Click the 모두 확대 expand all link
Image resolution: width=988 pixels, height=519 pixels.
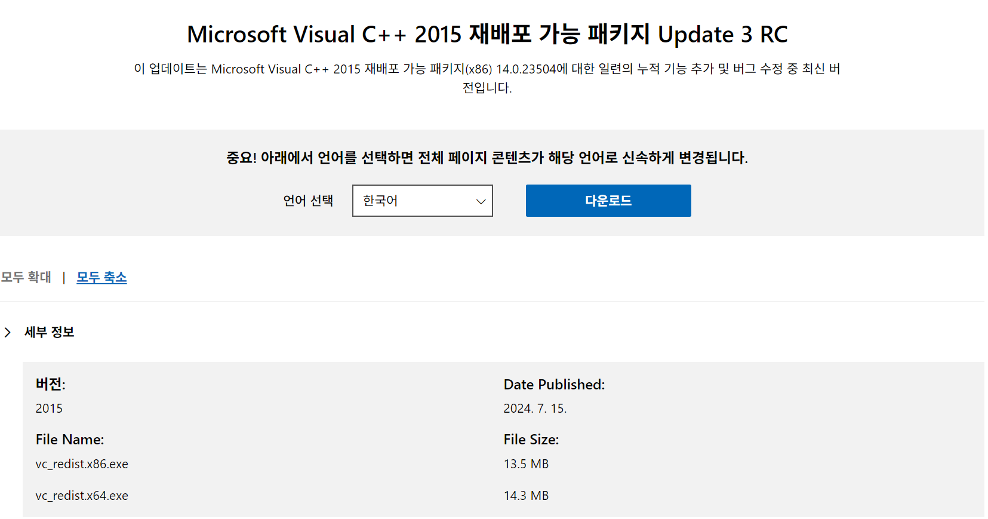(x=26, y=277)
